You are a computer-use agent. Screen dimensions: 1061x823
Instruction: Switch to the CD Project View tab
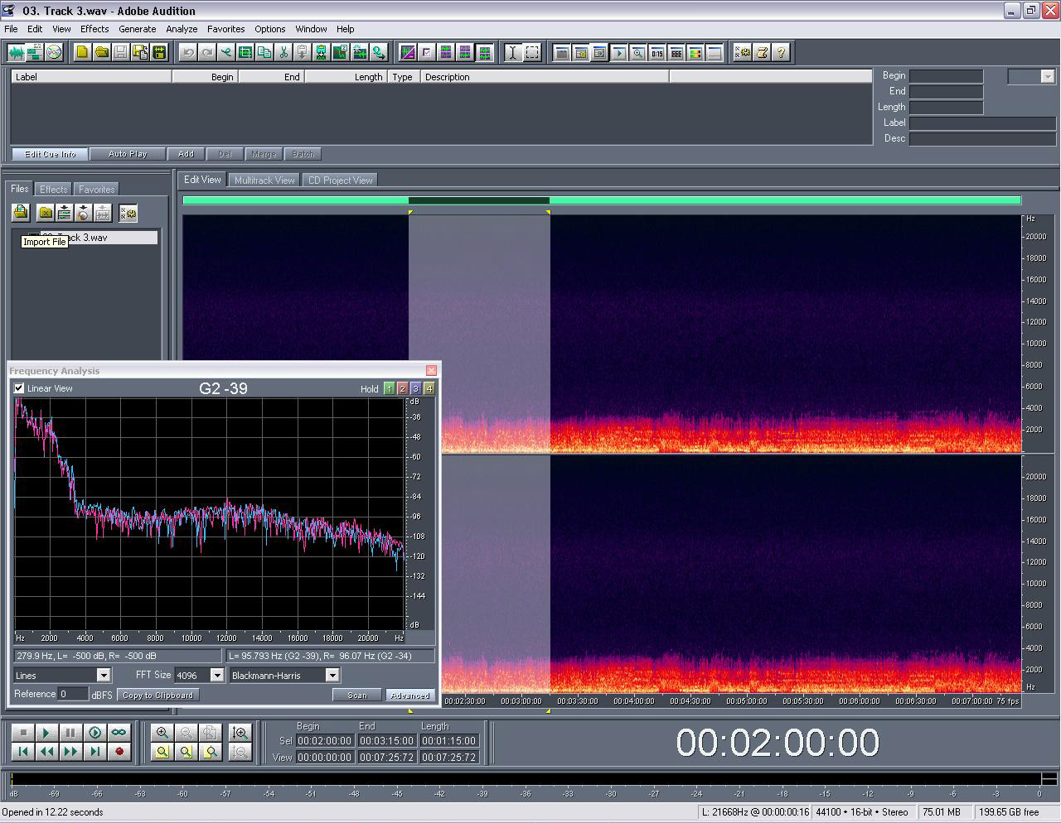(341, 180)
